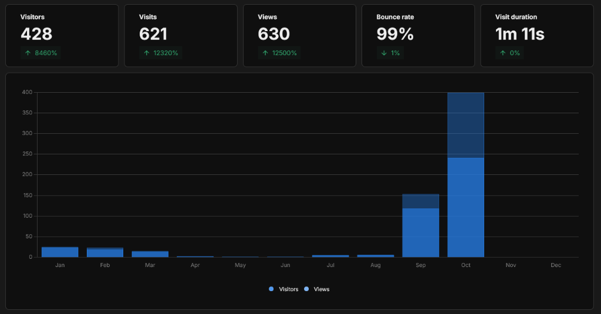
Task: Open the Views 630 metric value
Action: click(274, 35)
